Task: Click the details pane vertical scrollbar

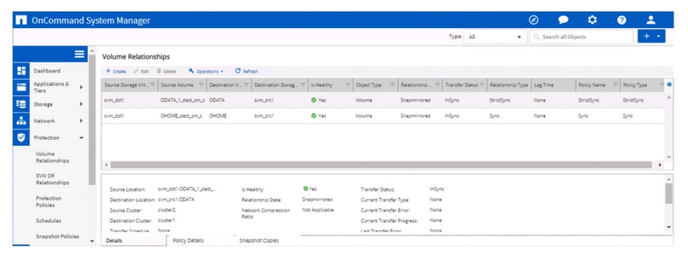Action: tap(669, 194)
